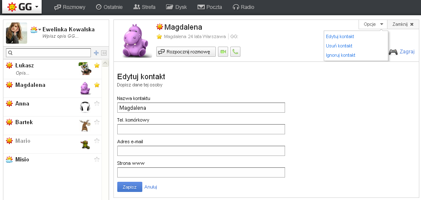Select Bartek in the contact list
This screenshot has width=421, height=200.
(52, 125)
